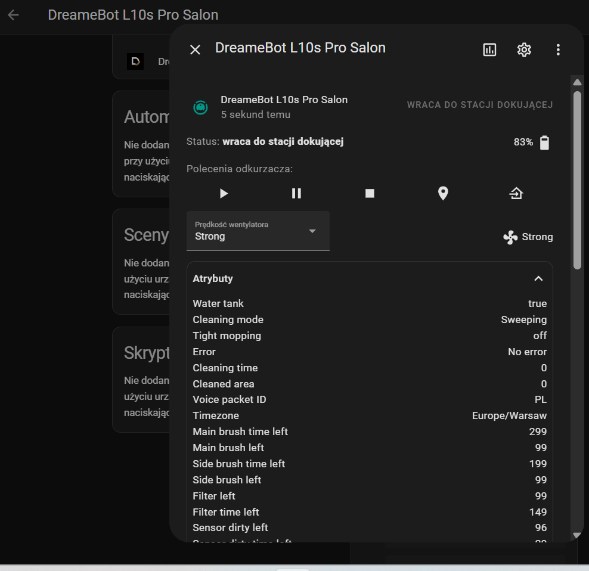Screen dimensions: 589x571
Task: Click the 'Voice packet ID' attribute label
Action: pos(229,400)
